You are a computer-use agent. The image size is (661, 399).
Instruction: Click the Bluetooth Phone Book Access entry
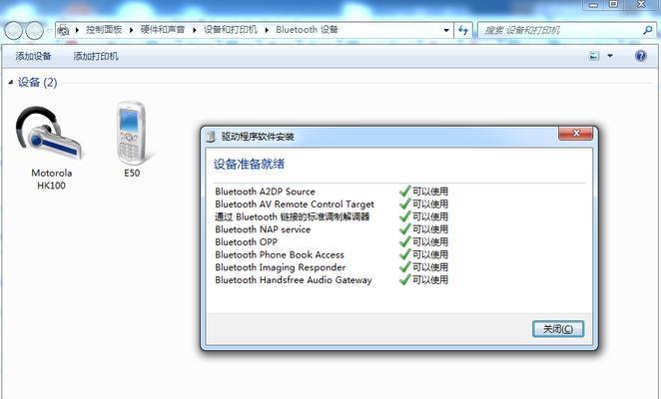[280, 254]
